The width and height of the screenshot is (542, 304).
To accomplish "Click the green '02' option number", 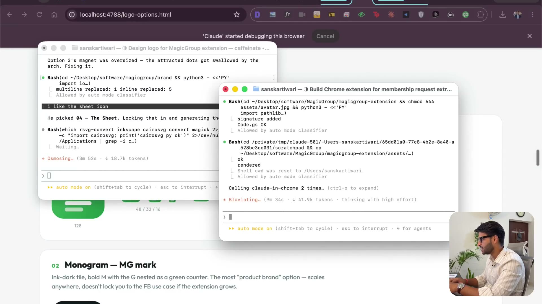I will click(55, 266).
